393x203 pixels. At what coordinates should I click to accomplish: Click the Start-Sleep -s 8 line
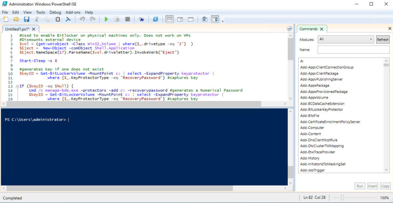coord(38,61)
